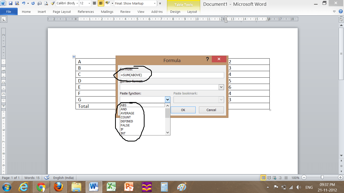
Task: Collapse the Paste function dropdown arrow
Action: pyautogui.click(x=168, y=100)
